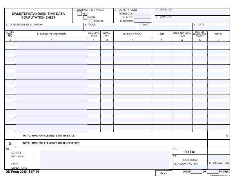Click 'TOTAL TIME FOR ELEMENTS ON THIS SIDE' label
Image resolution: width=236 pixels, height=182 pixels.
pyautogui.click(x=49, y=136)
